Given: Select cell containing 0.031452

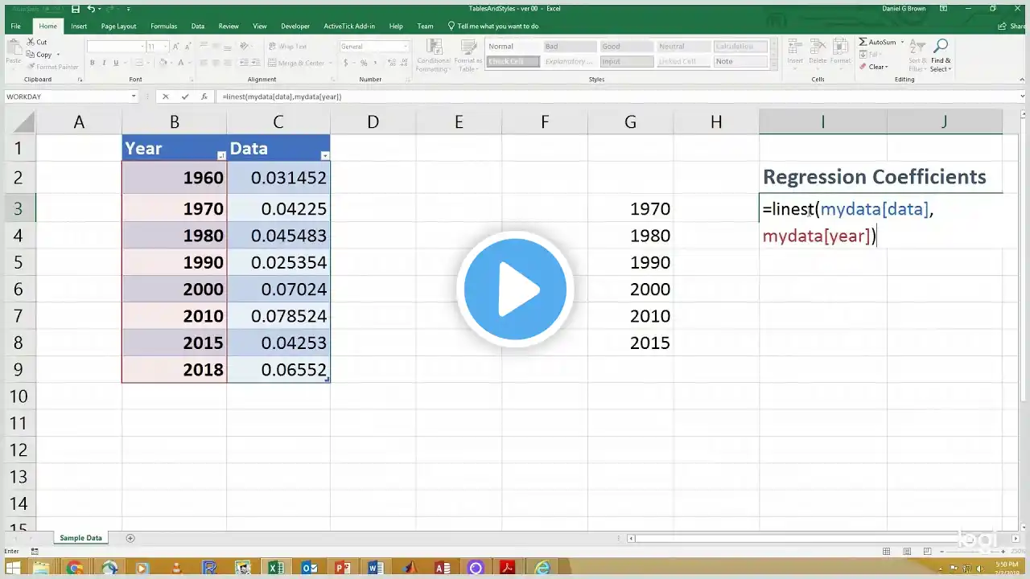Looking at the screenshot, I should click(278, 178).
